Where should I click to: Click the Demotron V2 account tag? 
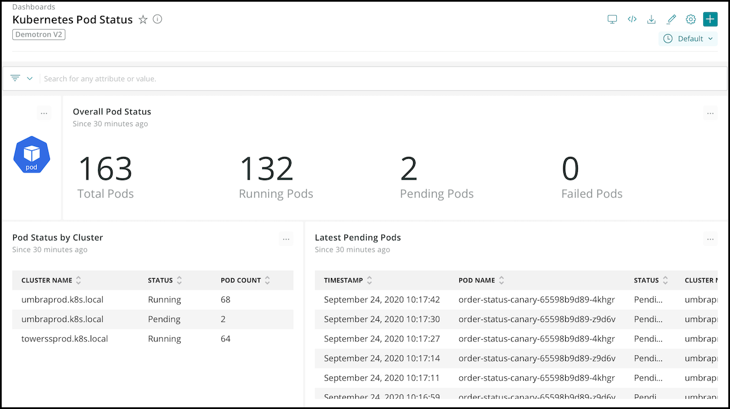tap(39, 35)
